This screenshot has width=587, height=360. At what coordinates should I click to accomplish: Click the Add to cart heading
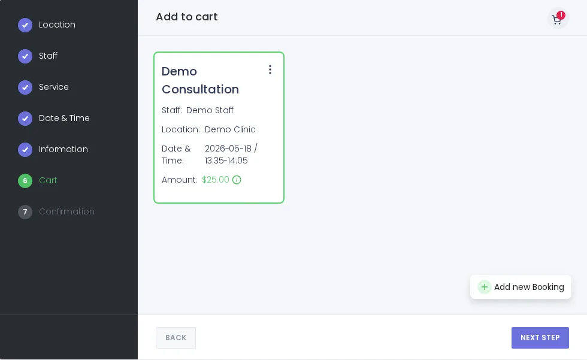[x=187, y=17]
